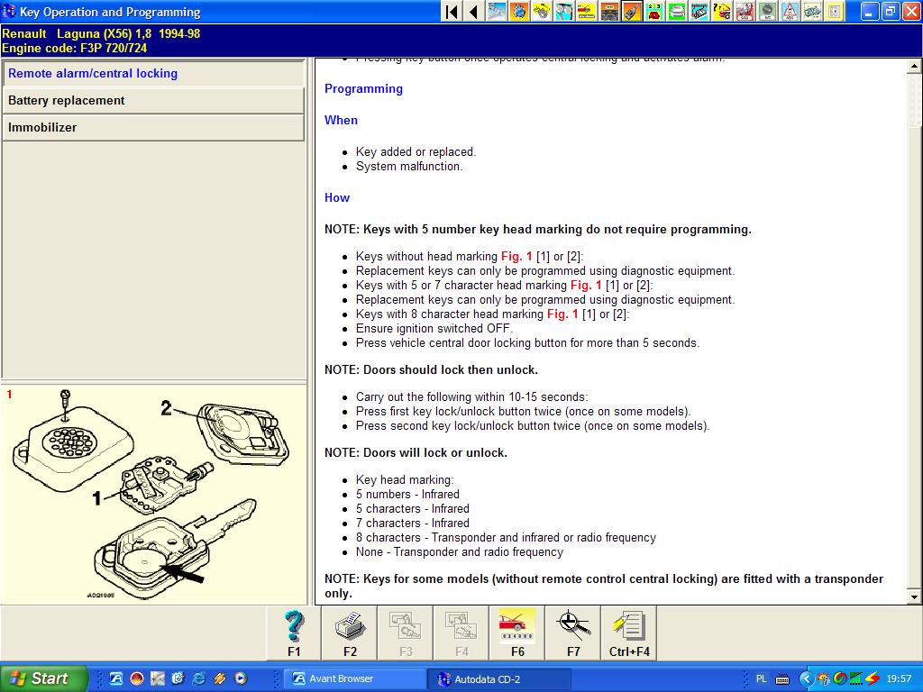Go back with the left arrow icon

(473, 11)
